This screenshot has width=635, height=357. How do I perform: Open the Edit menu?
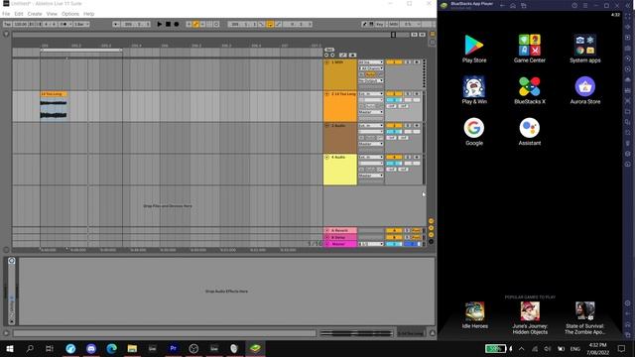[19, 14]
